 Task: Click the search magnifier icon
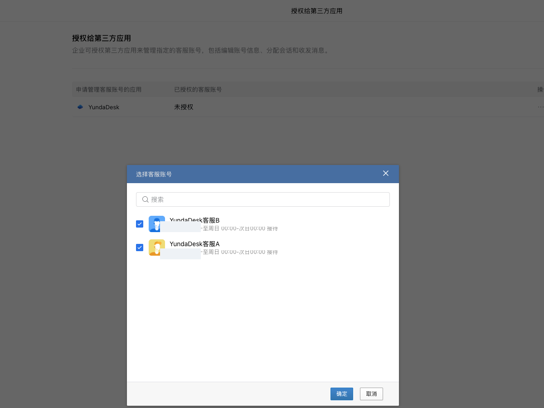[x=146, y=199]
